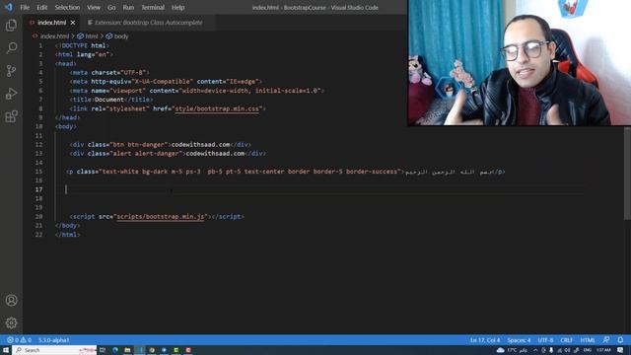Open the Manage gear icon
Viewport: 631px width, 355px height.
click(11, 322)
